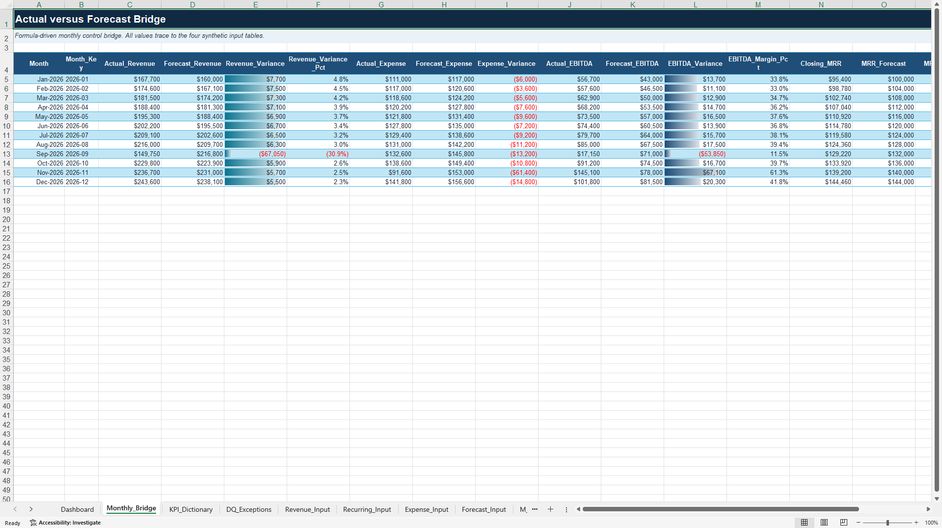Click the zoom in plus icon

click(x=916, y=523)
